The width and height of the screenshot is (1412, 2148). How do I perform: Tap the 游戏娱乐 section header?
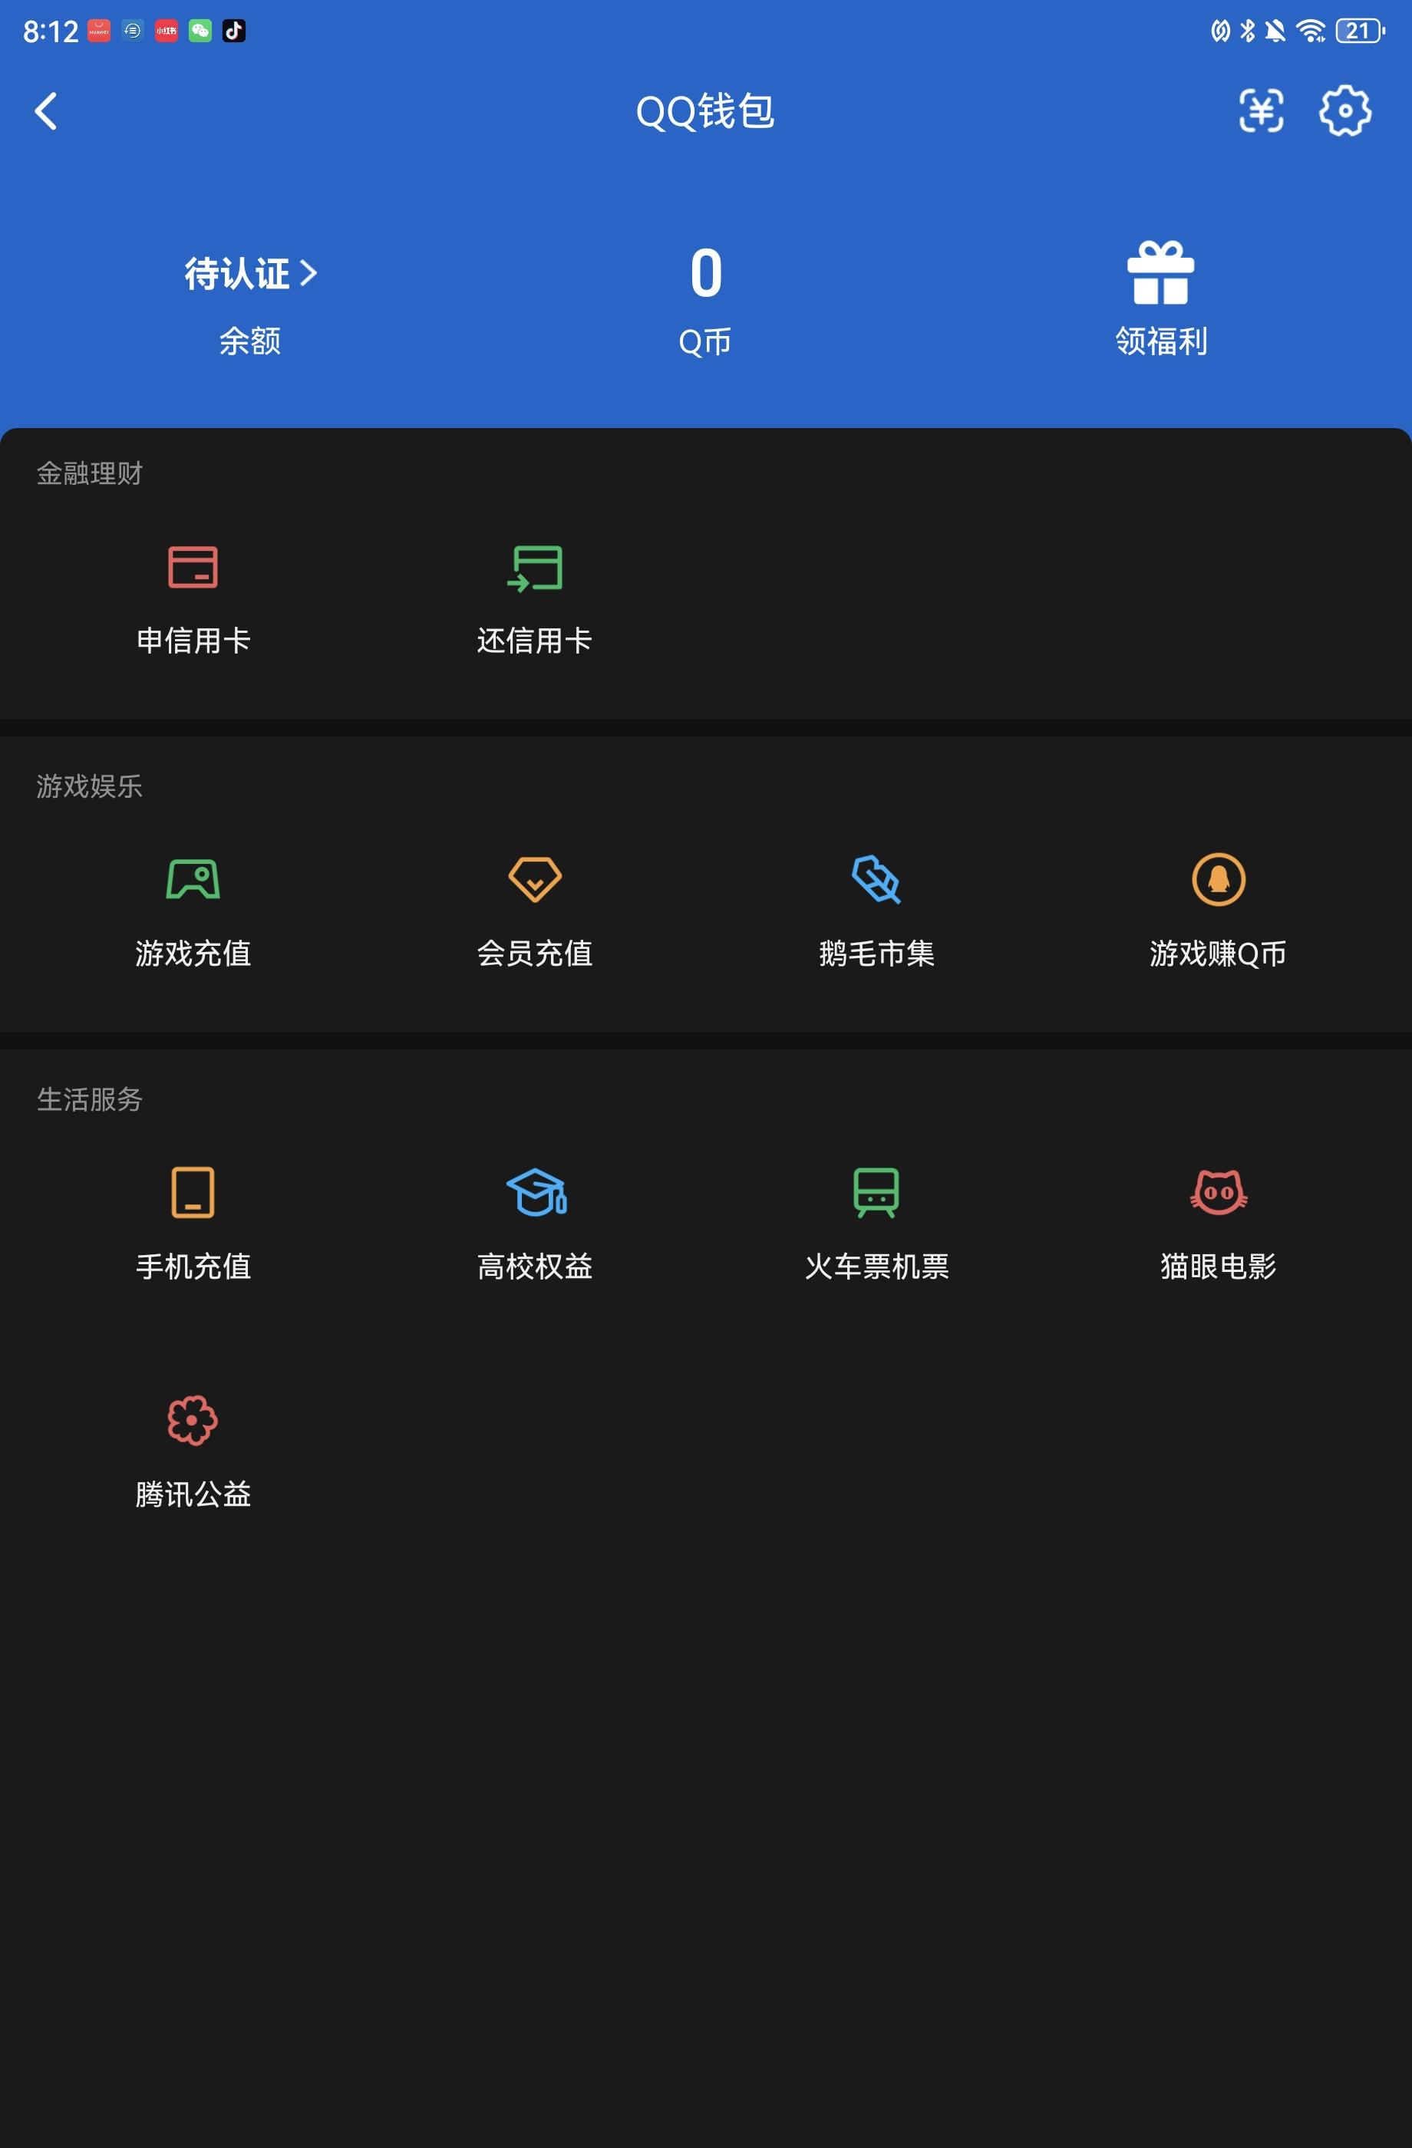(x=89, y=786)
